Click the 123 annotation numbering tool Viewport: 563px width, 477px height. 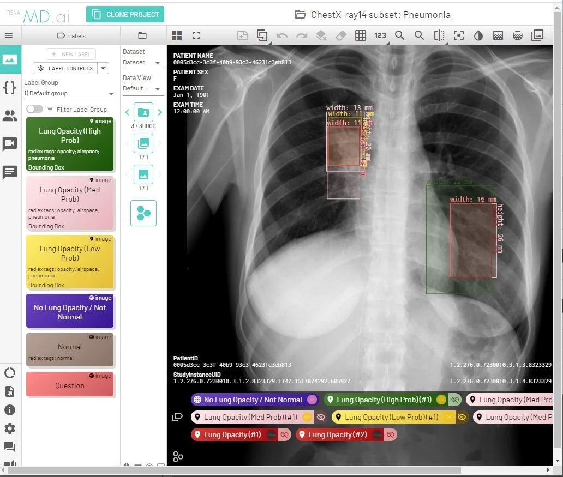click(380, 35)
